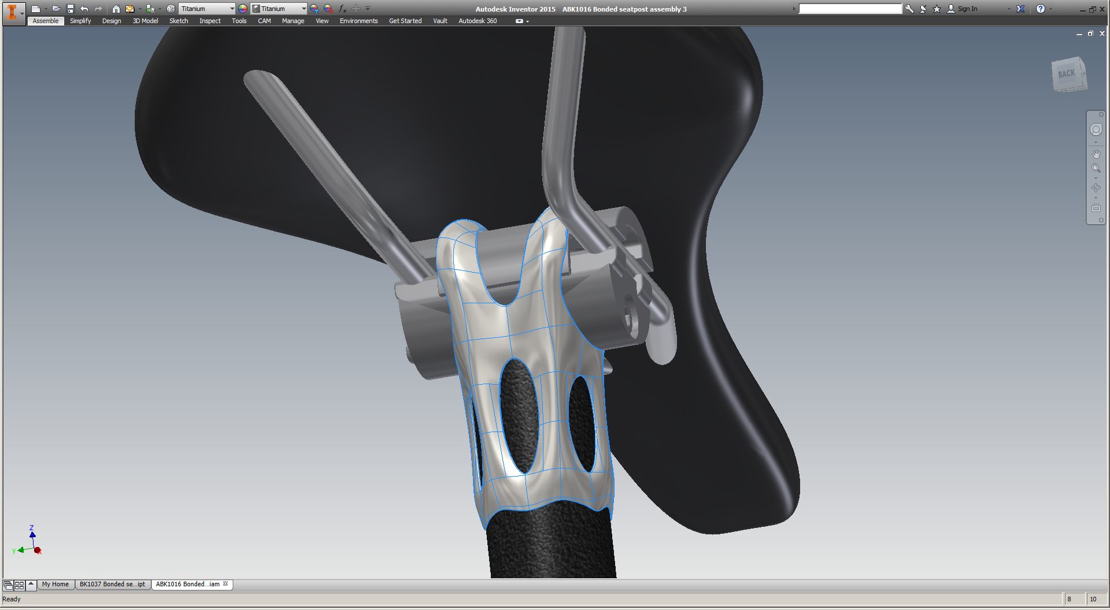Screen dimensions: 1110x610
Task: Switch to the Design ribbon tab
Action: (x=112, y=21)
